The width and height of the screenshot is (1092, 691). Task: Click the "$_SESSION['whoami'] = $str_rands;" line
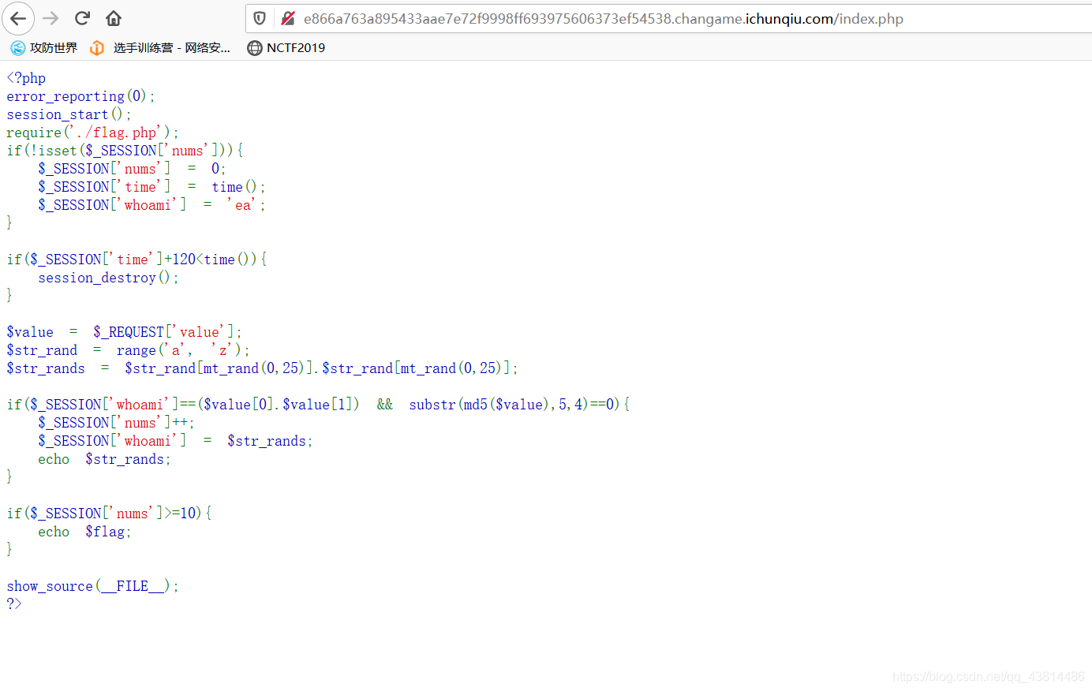tap(175, 441)
